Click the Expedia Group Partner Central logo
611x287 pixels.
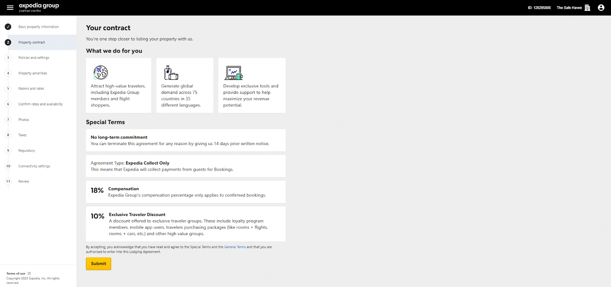point(39,7)
